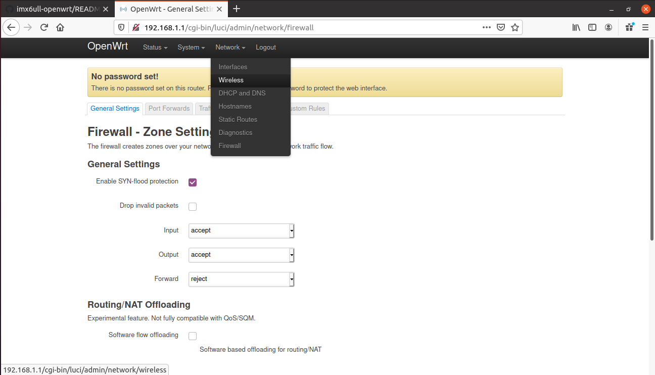This screenshot has height=375, width=655.
Task: Open the Firefox hamburger menu
Action: click(x=645, y=27)
